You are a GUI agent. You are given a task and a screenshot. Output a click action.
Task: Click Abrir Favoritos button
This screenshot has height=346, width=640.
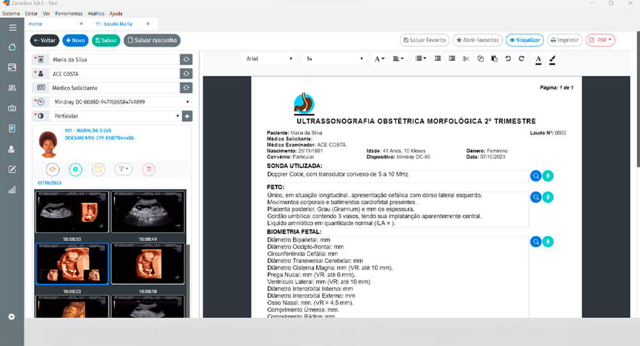coord(477,40)
